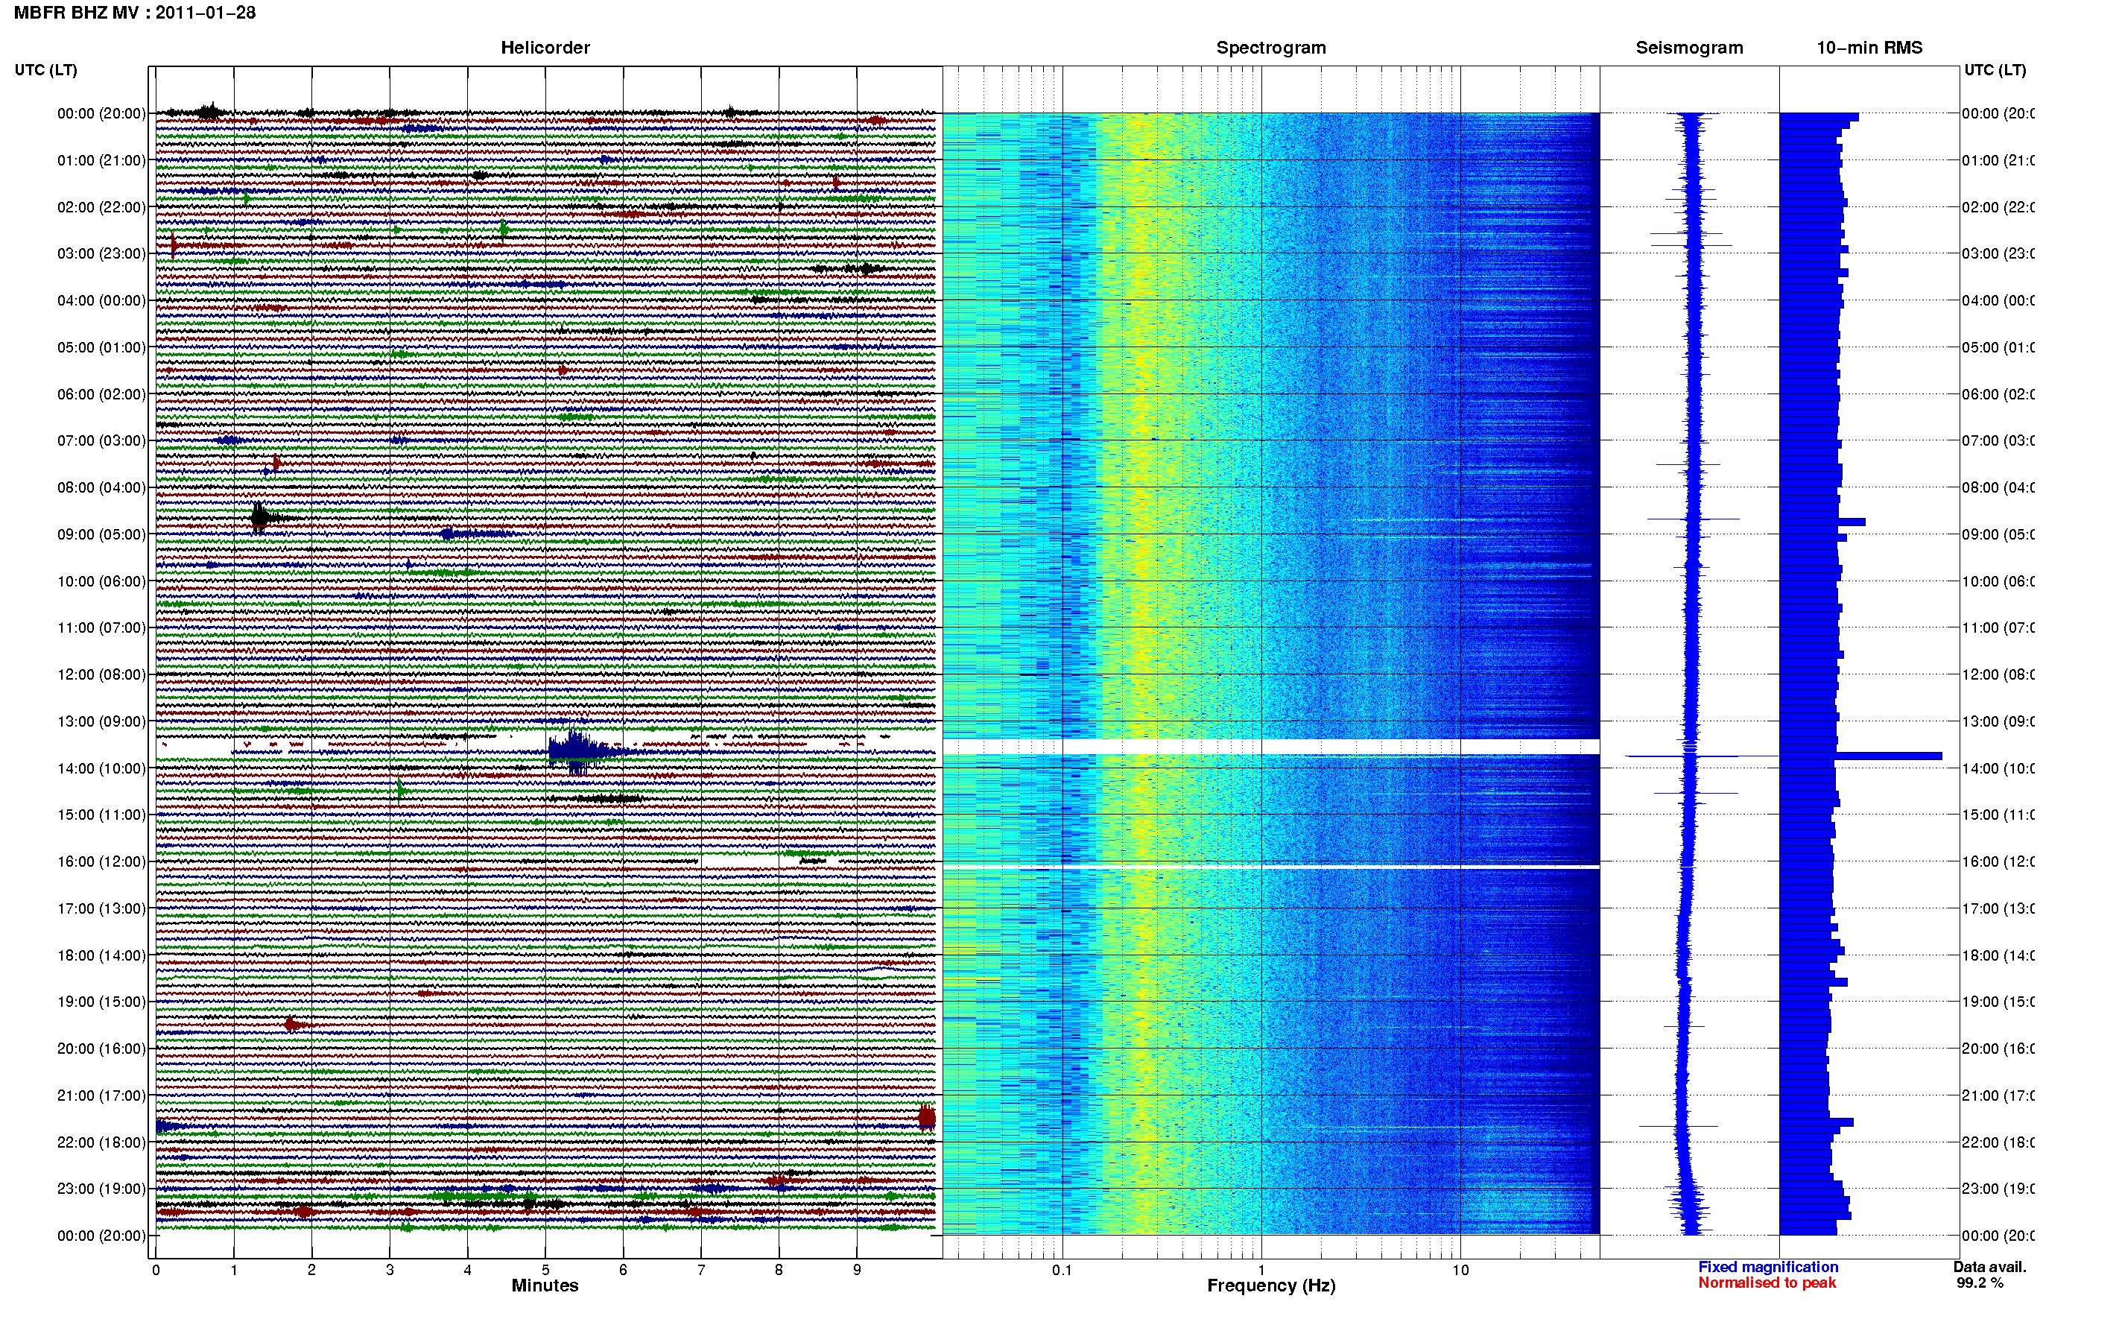Click the left 02:00 (22:00) time label
2119x1325 pixels.
pyautogui.click(x=101, y=207)
